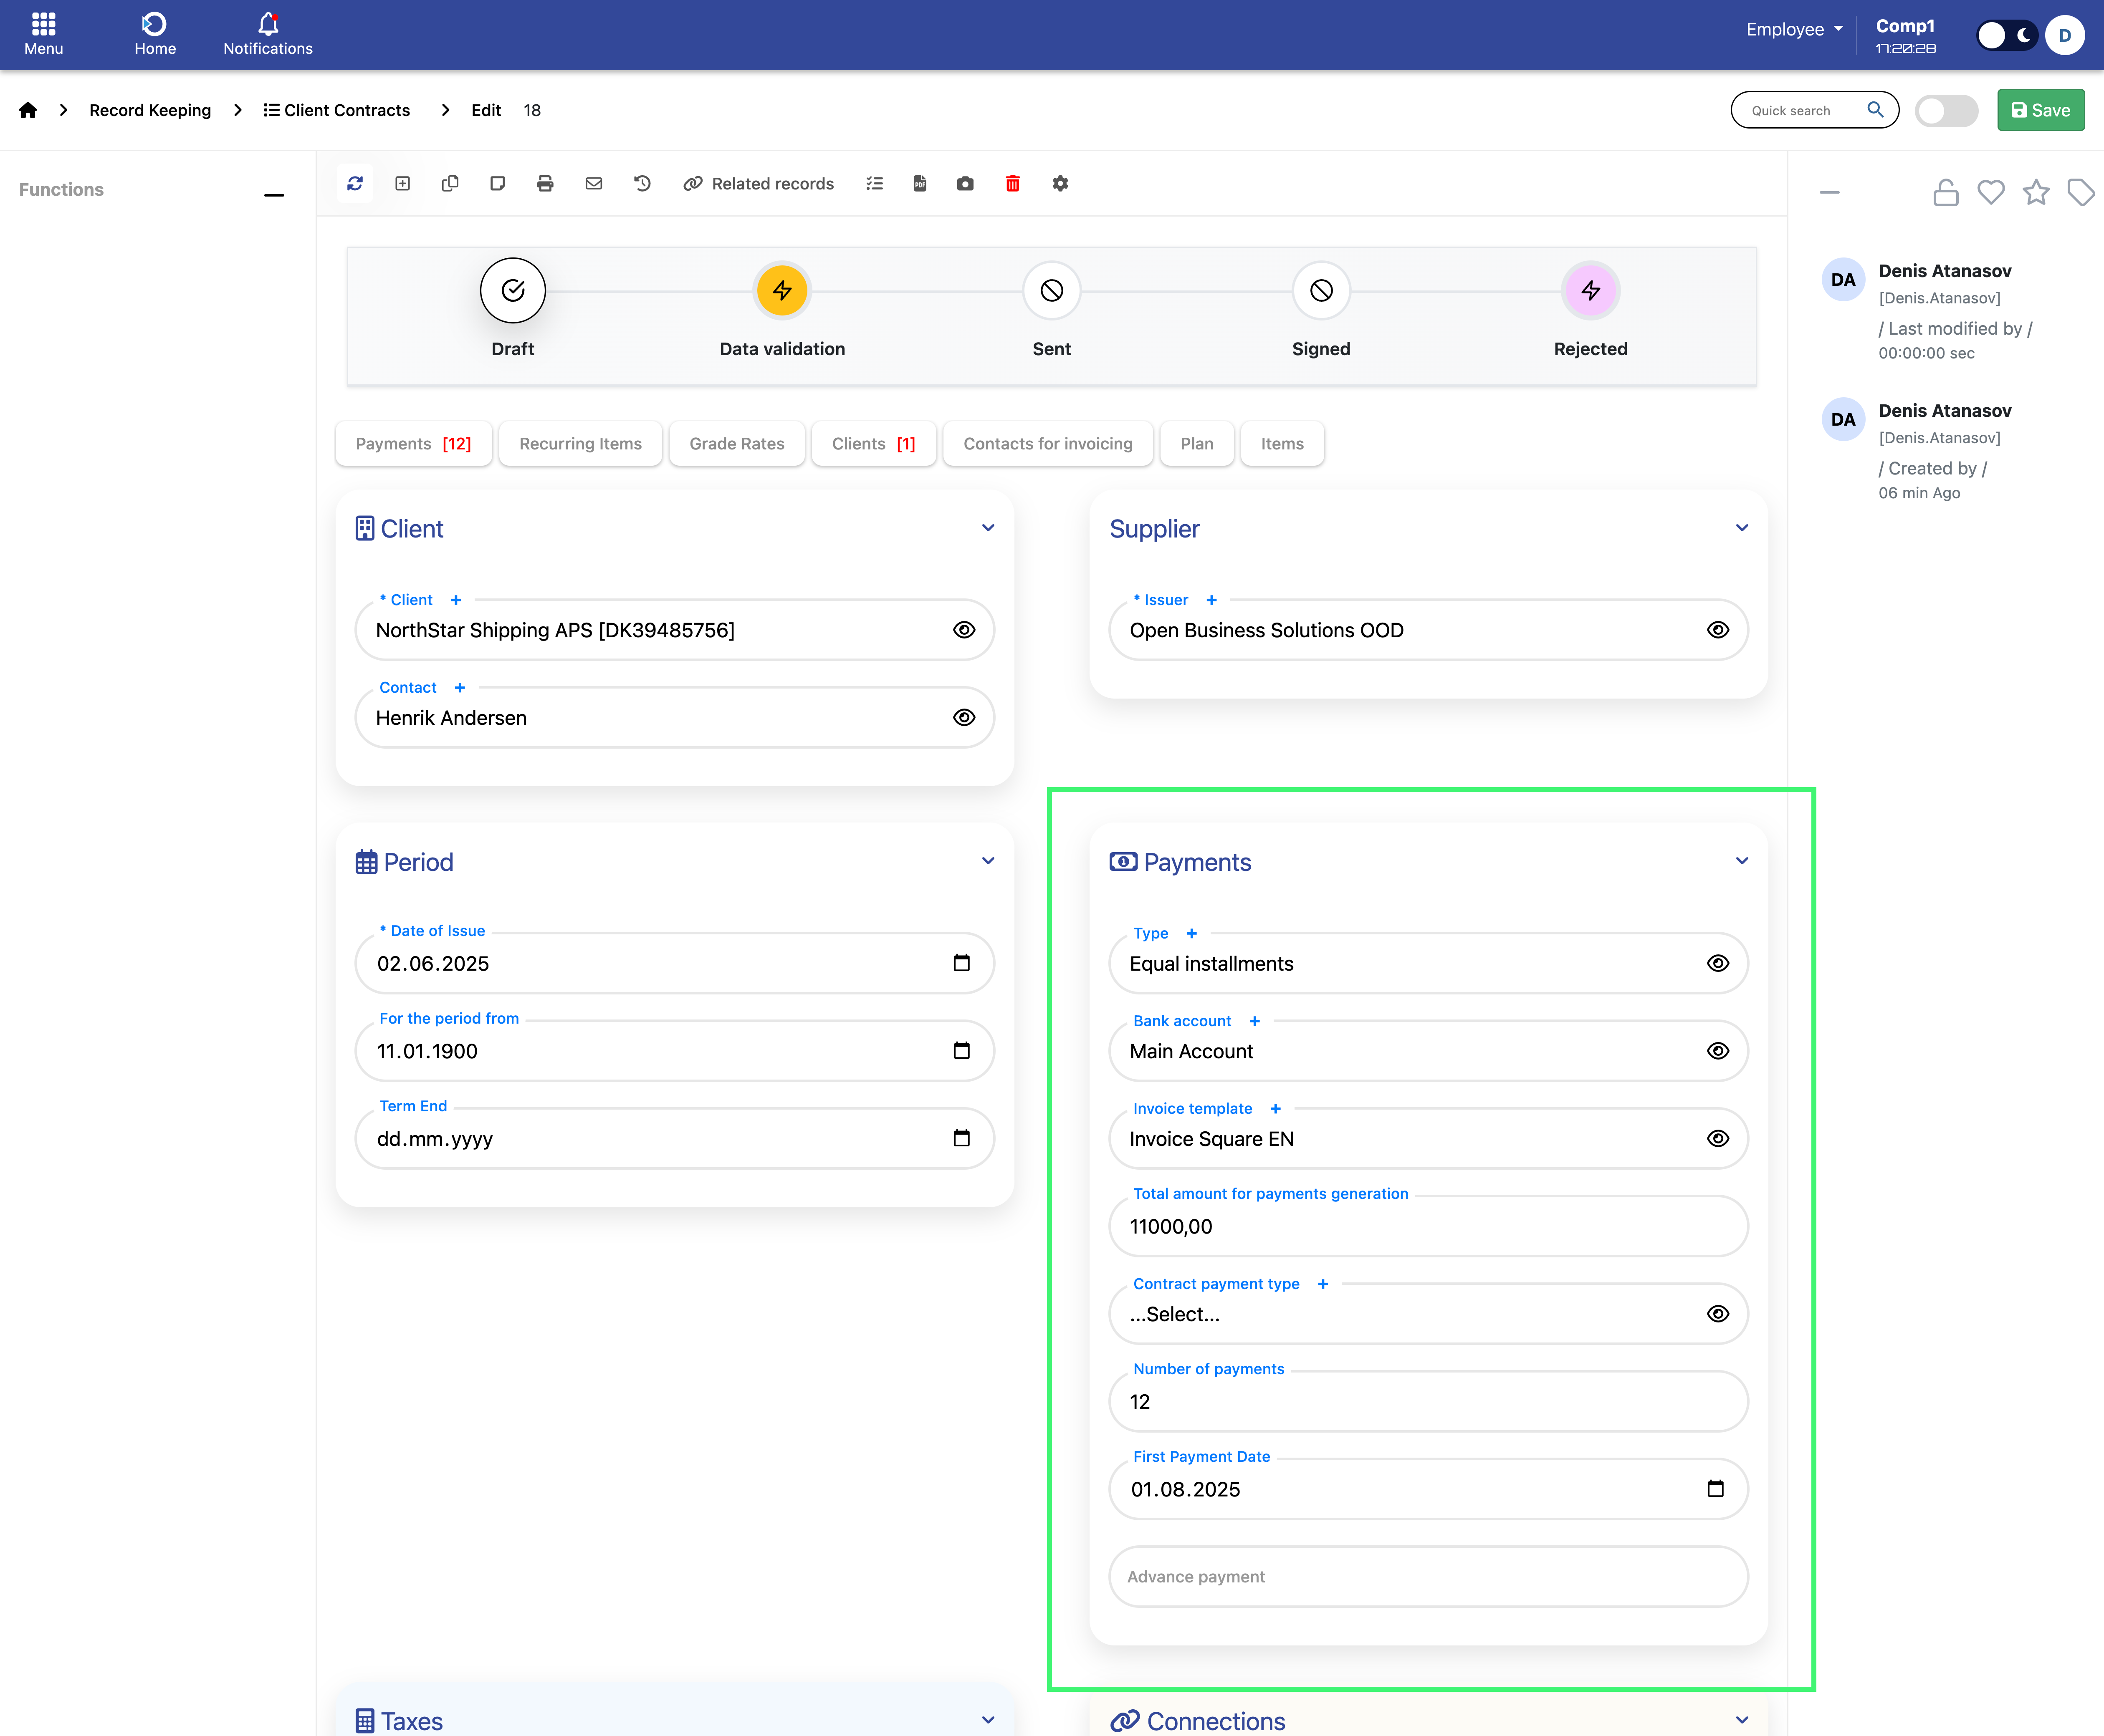The width and height of the screenshot is (2104, 1736).
Task: Open the user avatar D
Action: (2065, 35)
